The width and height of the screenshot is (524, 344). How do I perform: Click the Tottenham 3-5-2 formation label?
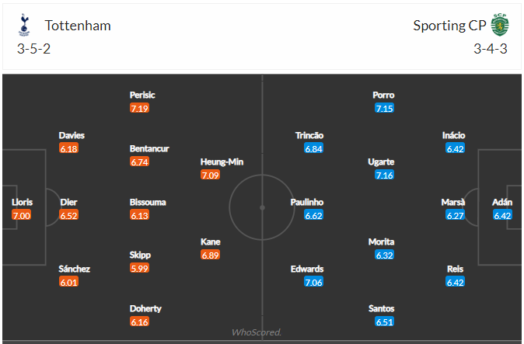coord(33,49)
